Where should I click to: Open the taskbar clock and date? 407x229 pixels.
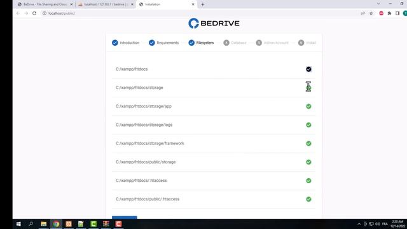click(397, 224)
